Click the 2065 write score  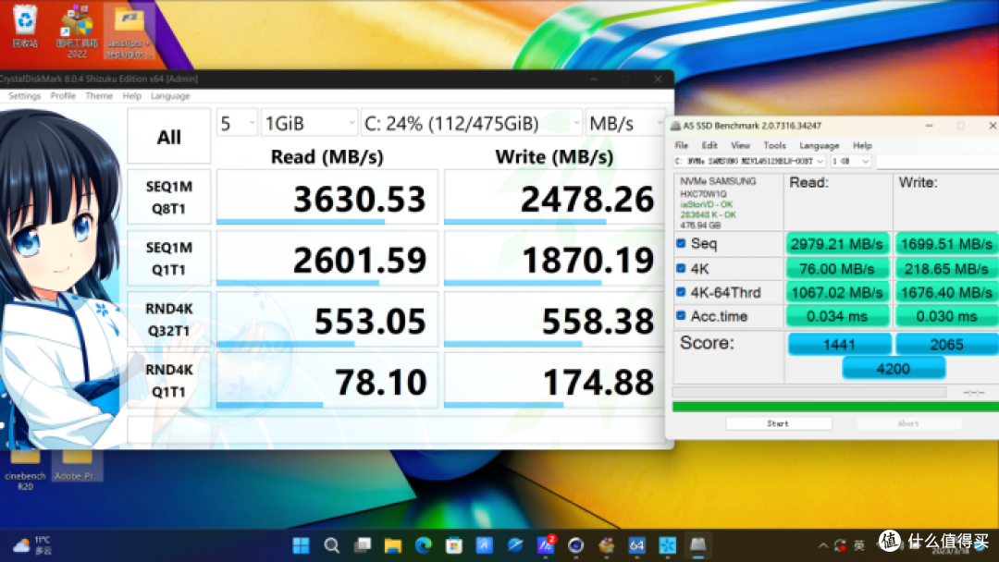[x=947, y=345]
